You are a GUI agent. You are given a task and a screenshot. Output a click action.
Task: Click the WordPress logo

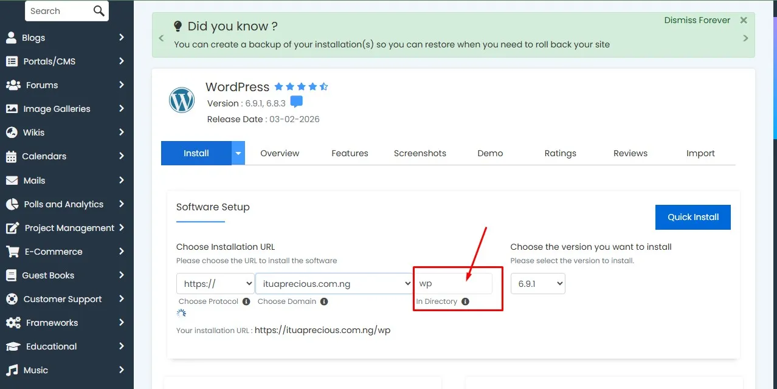click(181, 100)
